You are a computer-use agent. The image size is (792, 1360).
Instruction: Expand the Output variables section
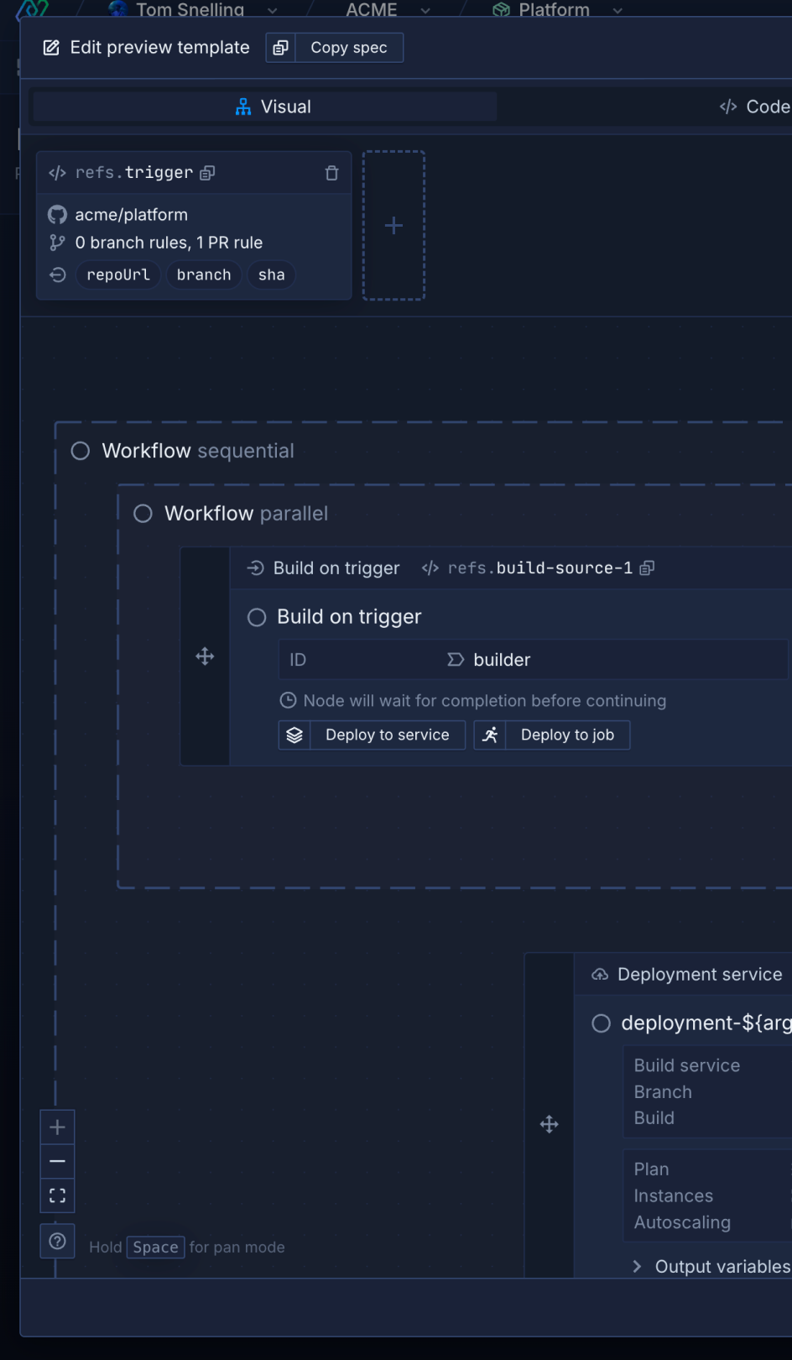tap(638, 1266)
